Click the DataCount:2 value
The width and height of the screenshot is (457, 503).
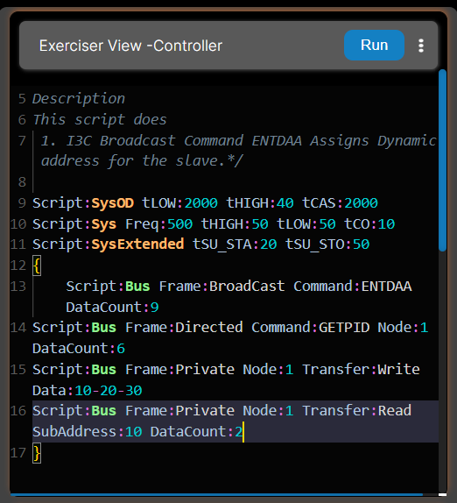(197, 432)
